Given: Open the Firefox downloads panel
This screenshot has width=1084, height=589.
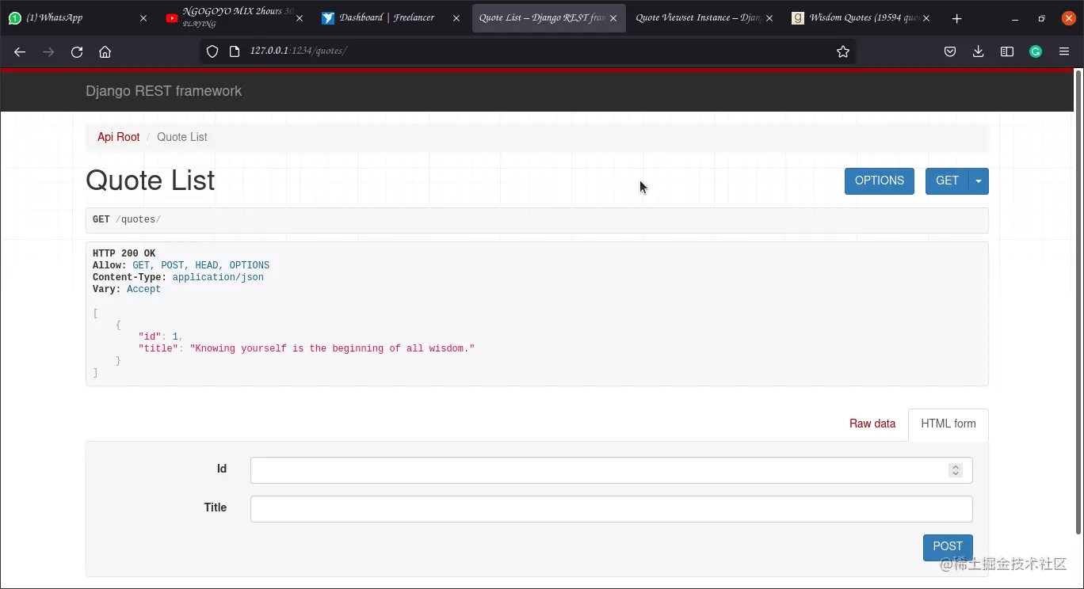Looking at the screenshot, I should pyautogui.click(x=978, y=51).
